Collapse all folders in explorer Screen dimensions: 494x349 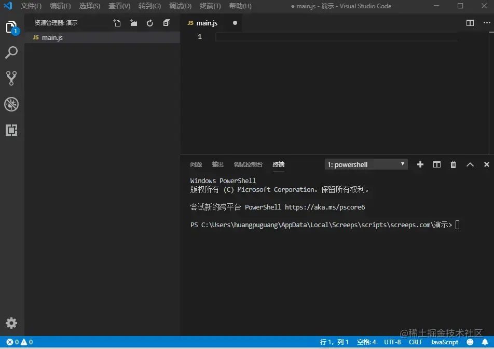tap(167, 23)
